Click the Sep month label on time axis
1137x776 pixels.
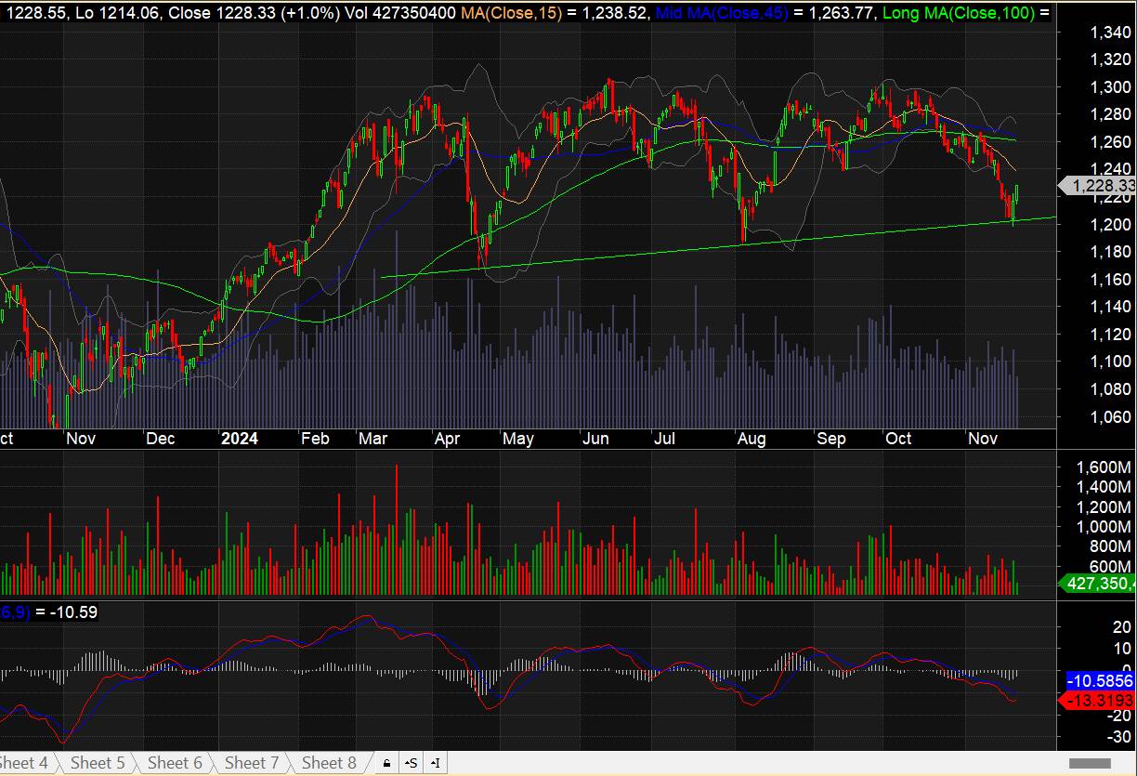[x=831, y=438]
